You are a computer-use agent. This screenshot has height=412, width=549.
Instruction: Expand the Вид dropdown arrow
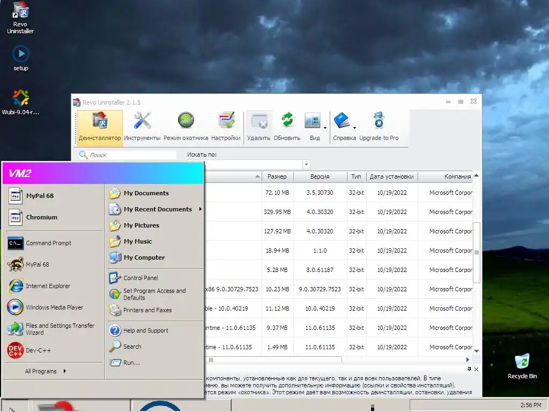point(325,128)
